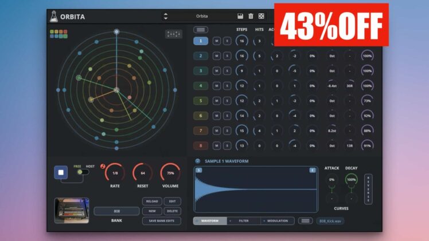Click the 808 drum machine bank thumbnail

(72, 211)
